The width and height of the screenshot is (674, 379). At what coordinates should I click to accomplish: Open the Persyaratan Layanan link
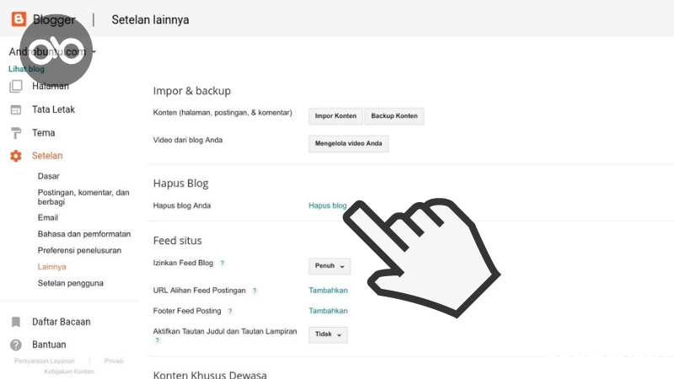coord(45,361)
